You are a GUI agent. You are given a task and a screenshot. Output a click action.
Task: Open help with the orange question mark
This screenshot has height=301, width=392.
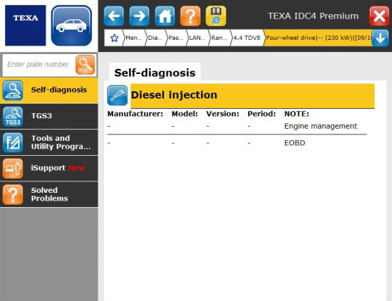point(190,16)
